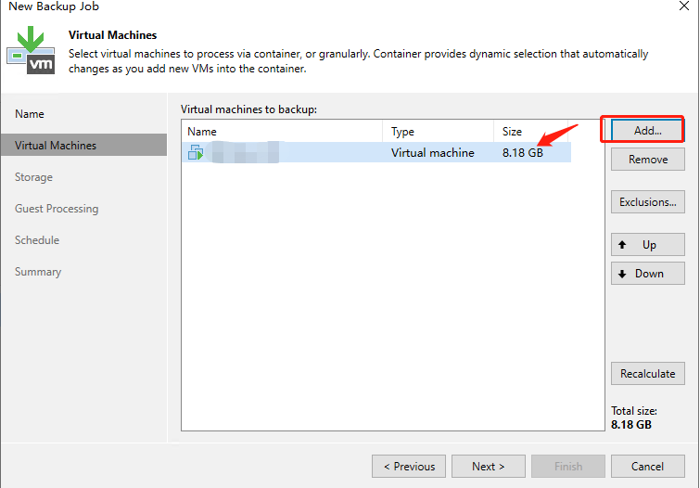Open the Exclusions... dialog
The image size is (700, 488).
[647, 202]
